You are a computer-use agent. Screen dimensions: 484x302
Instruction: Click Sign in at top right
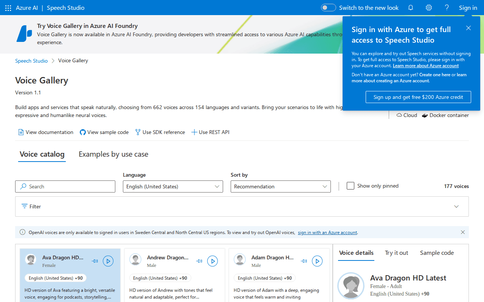click(x=468, y=8)
